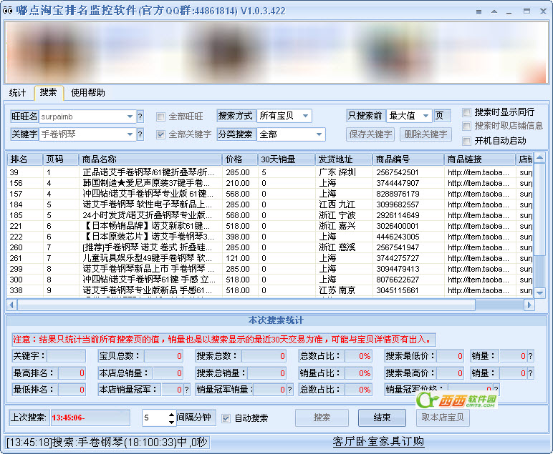Viewport: 553px width, 454px height.
Task: Click the horizontal scroll left arrow
Action: click(x=11, y=305)
